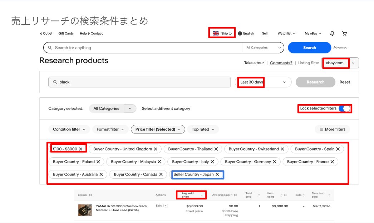Open More filters
Screen dimensions: 374x223
pos(332,129)
